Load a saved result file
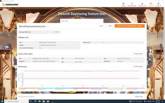 pos(101,26)
